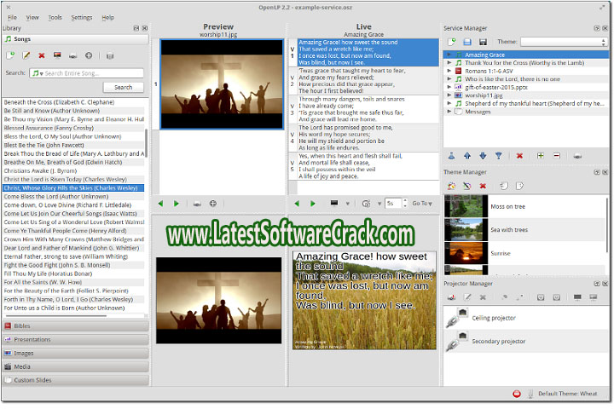Open the Settings menu
The image size is (614, 409).
pyautogui.click(x=82, y=17)
